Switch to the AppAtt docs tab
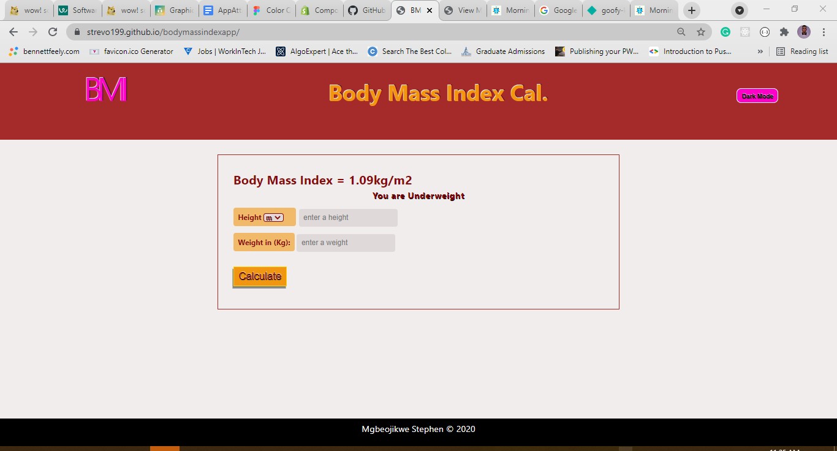The image size is (837, 451). [223, 10]
